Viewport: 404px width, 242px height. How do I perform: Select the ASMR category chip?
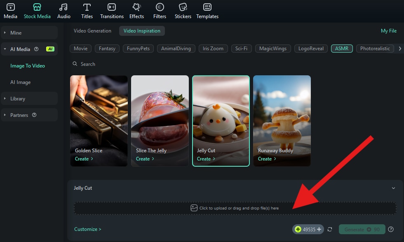coord(342,49)
